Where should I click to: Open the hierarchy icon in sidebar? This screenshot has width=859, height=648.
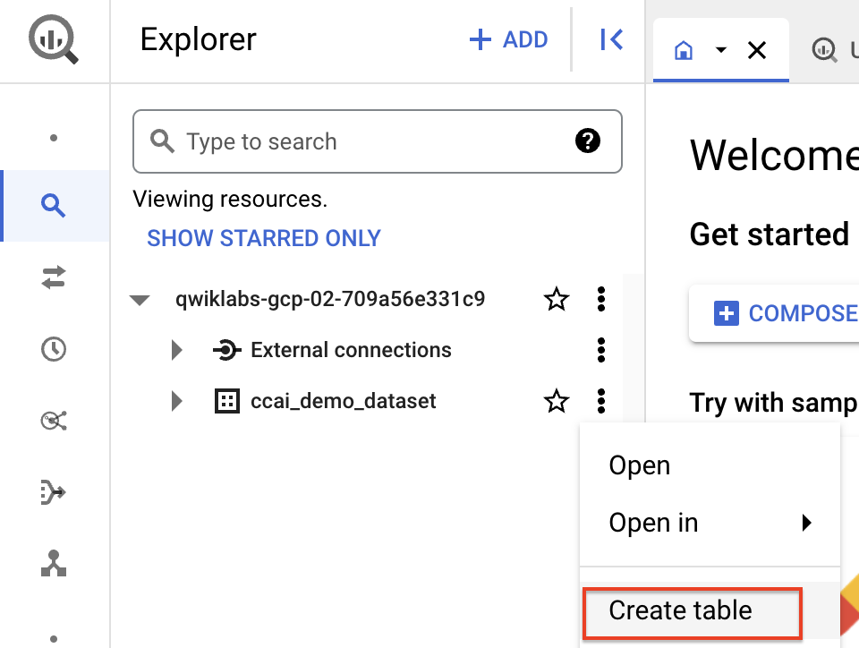54,564
